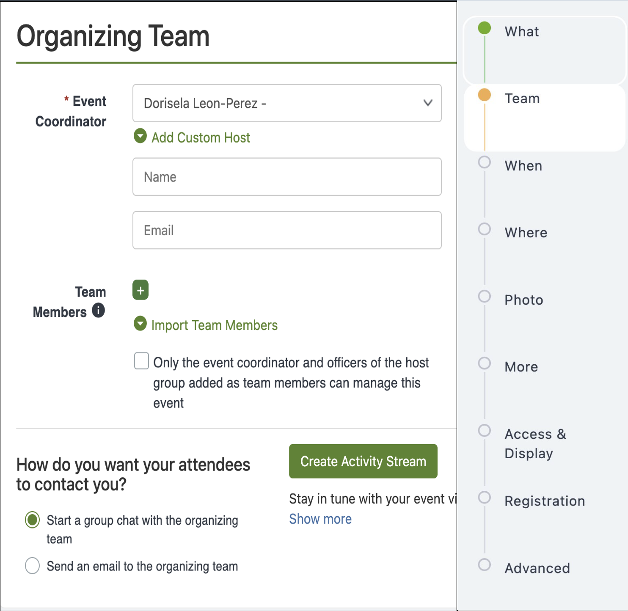Click the orange Team step indicator circle
Screen dimensions: 628x611
(484, 95)
